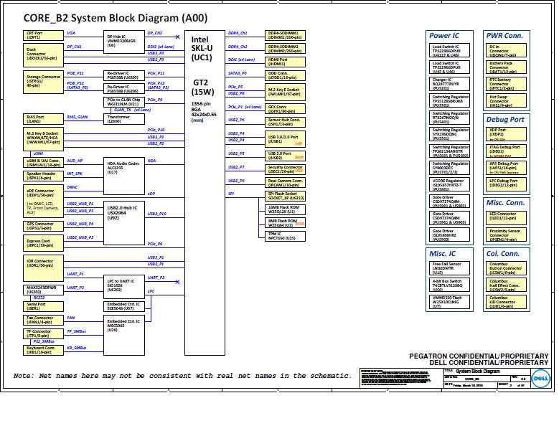The width and height of the screenshot is (559, 431).
Task: Select the DP Hub IC VMM3320 block
Action: pos(125,39)
